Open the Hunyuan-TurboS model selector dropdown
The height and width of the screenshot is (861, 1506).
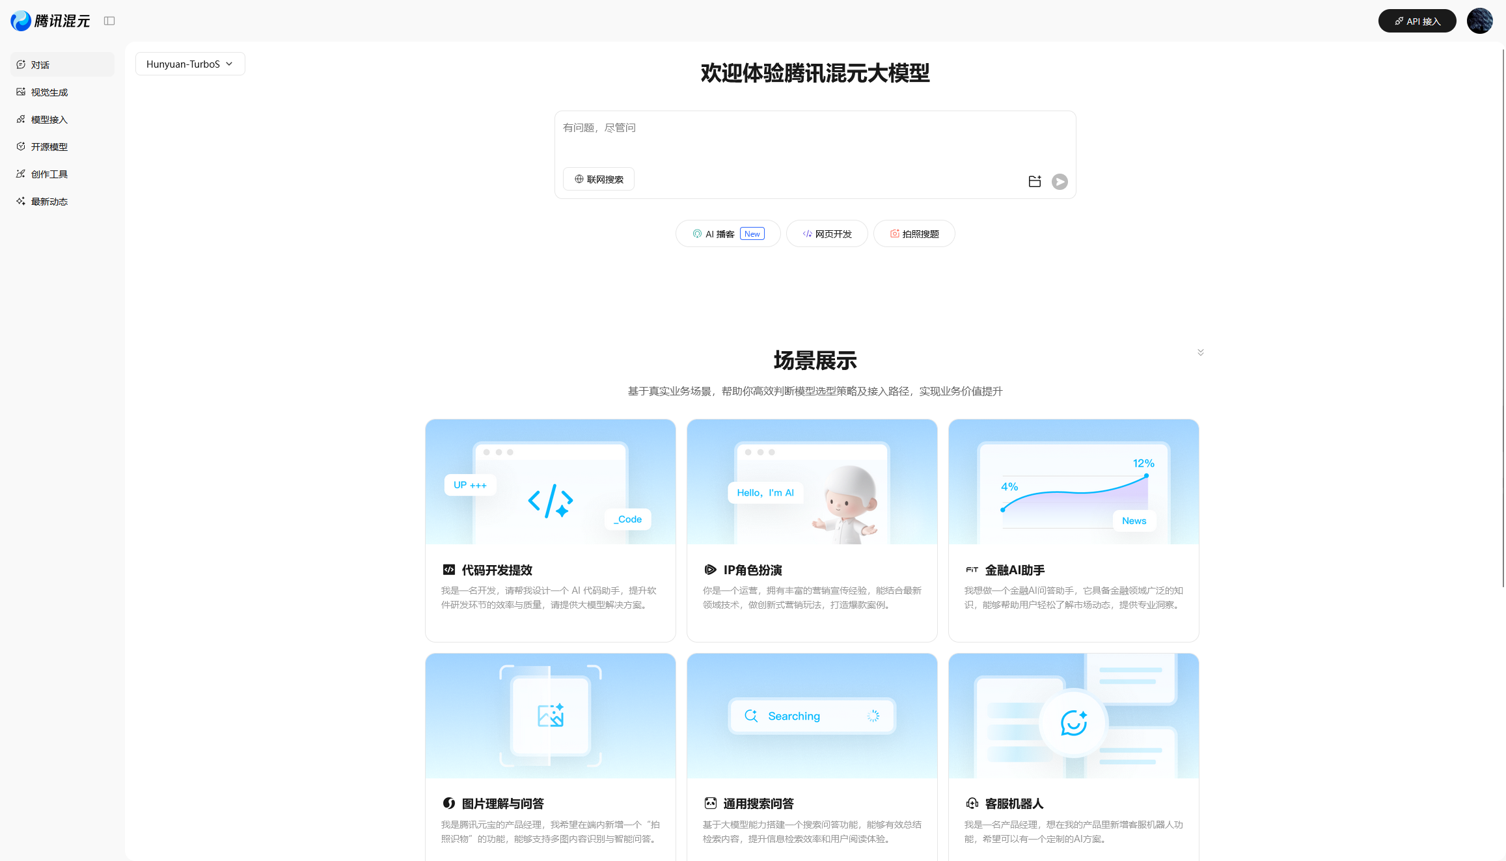[x=189, y=64]
